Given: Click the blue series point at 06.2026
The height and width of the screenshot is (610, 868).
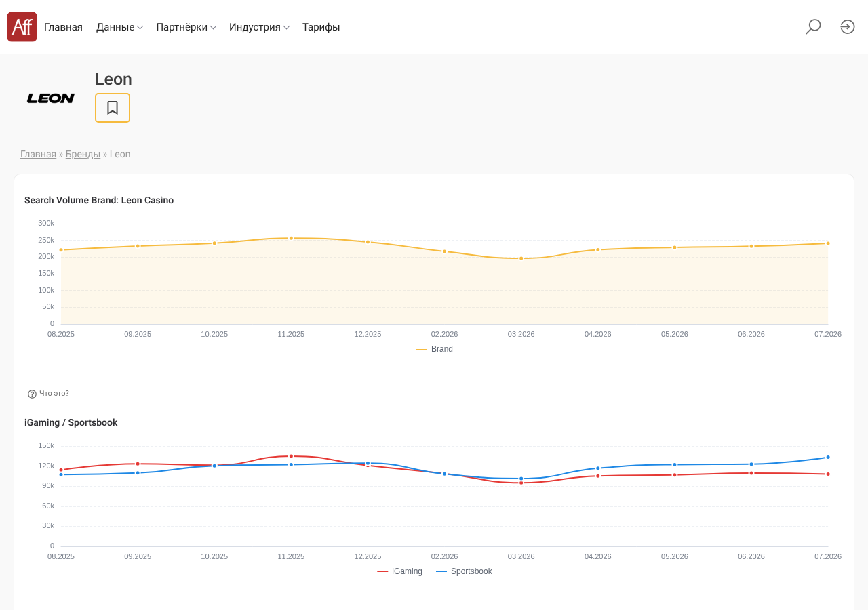Looking at the screenshot, I should coord(751,464).
